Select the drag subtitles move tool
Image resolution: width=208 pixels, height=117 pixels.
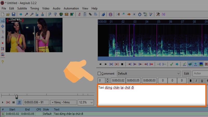pos(3,26)
